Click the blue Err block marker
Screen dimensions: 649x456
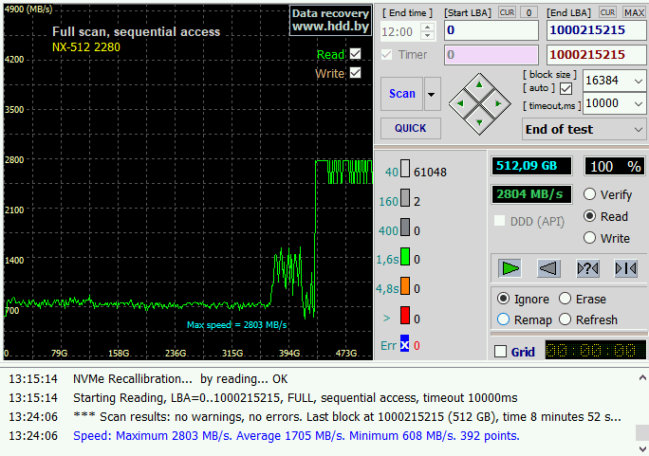pos(404,344)
